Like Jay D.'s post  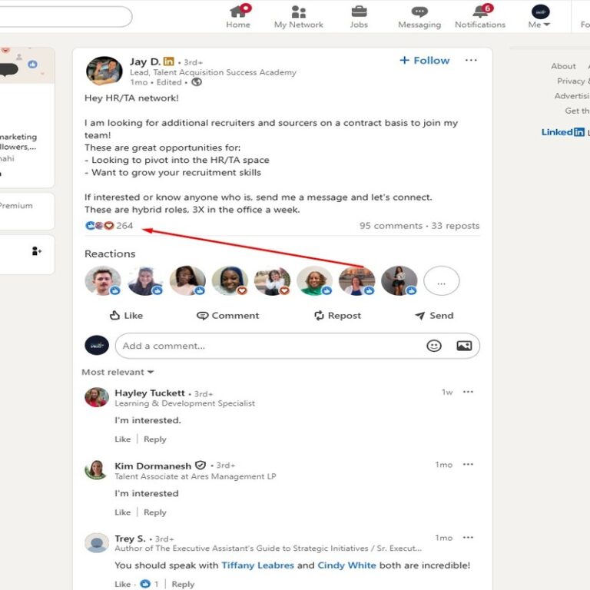coord(126,315)
